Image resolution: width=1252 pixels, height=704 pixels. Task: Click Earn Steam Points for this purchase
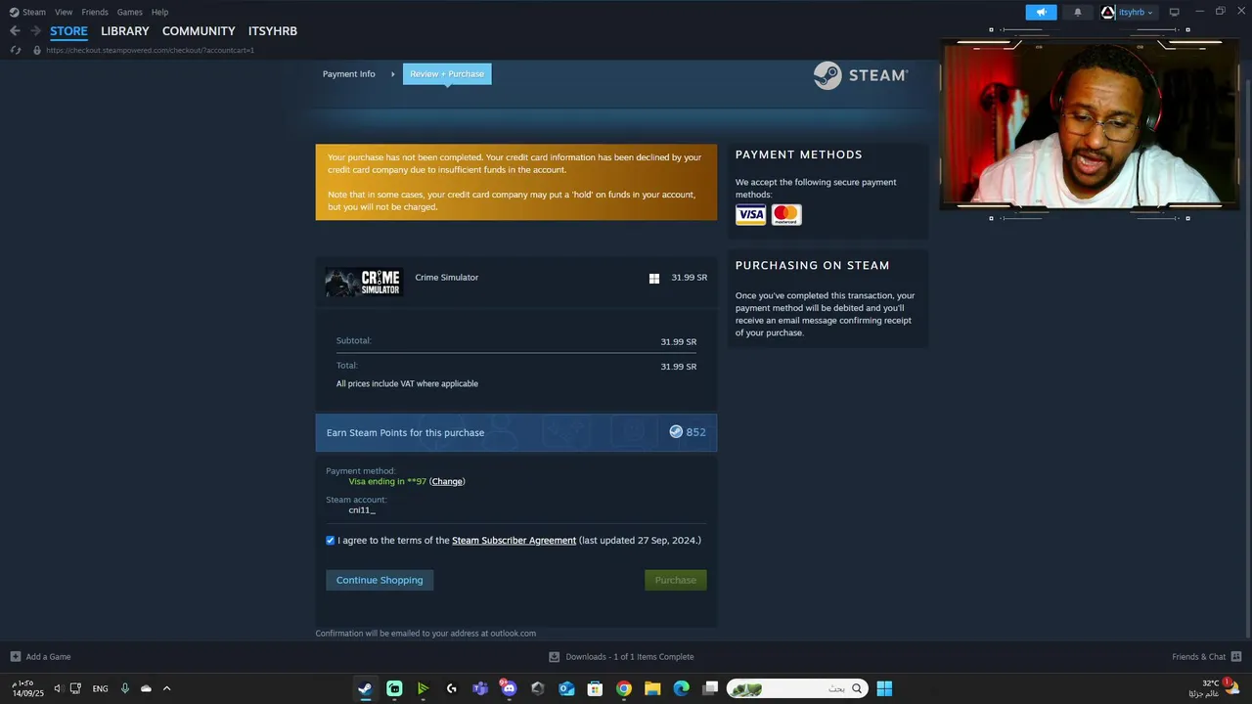[405, 433]
